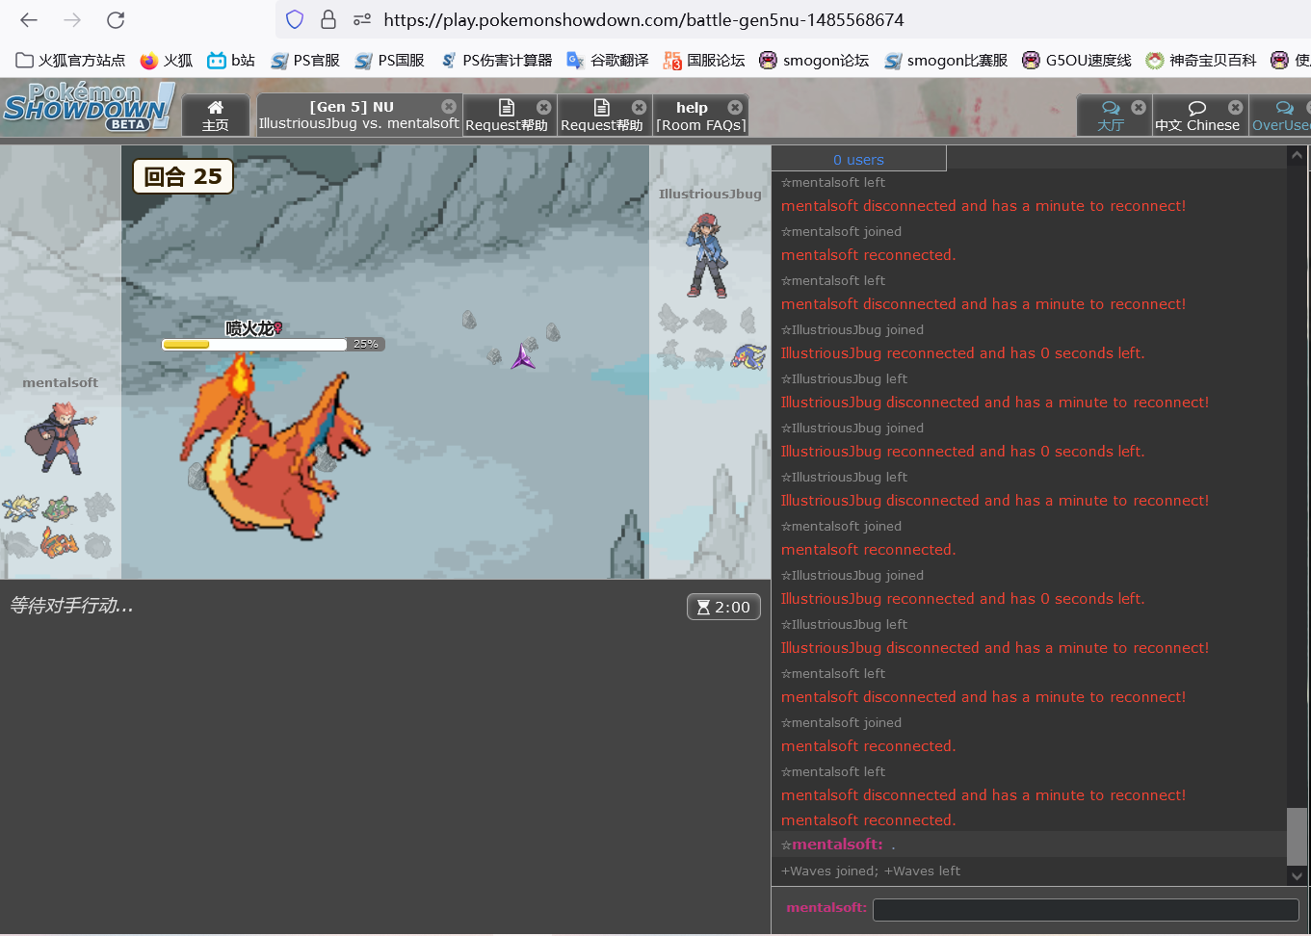Click mentalsoft username in chat message

[x=836, y=845]
